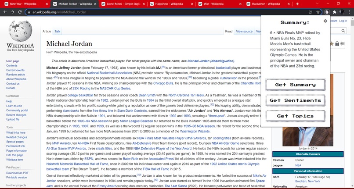Click the Donate sidebar link
Screen dimensions: 354x189
[x=11, y=88]
